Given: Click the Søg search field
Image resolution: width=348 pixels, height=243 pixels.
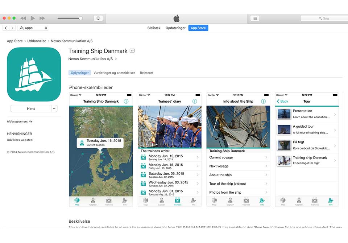Looking at the screenshot, I should 324,18.
